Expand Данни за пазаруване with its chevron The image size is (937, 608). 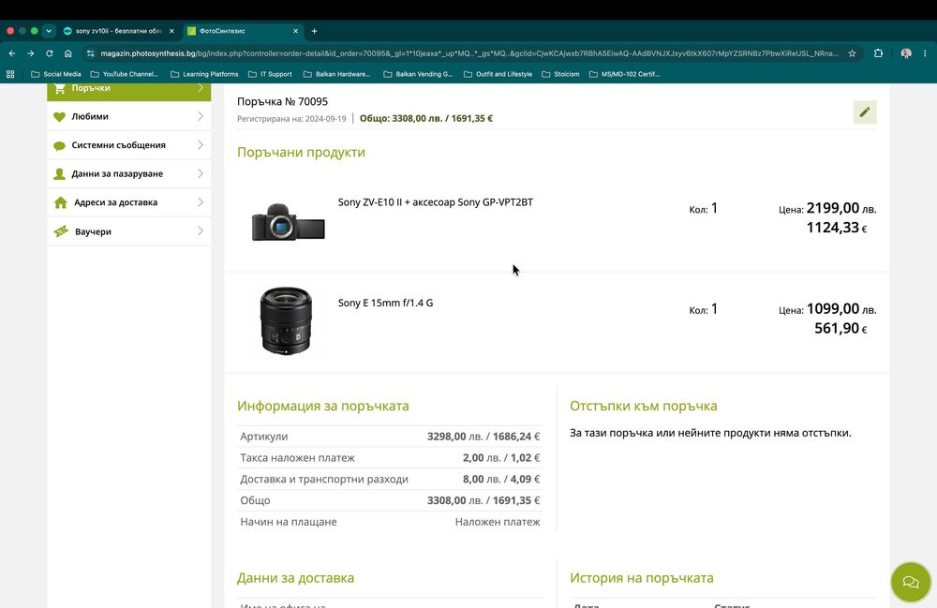(201, 174)
